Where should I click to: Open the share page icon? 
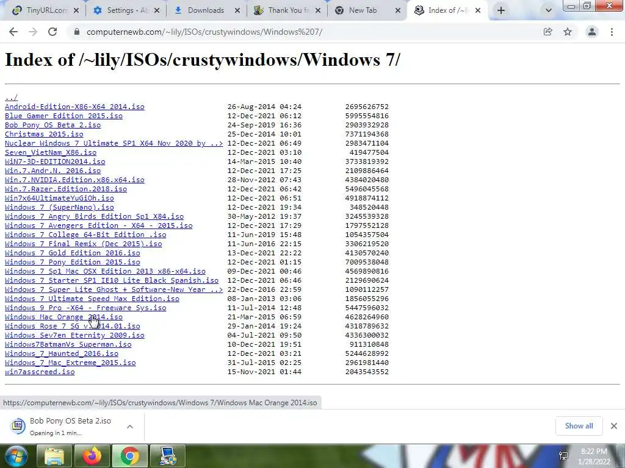tap(547, 32)
